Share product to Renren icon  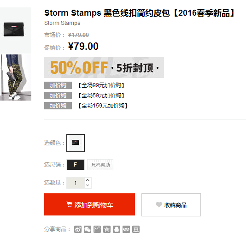coord(126,229)
